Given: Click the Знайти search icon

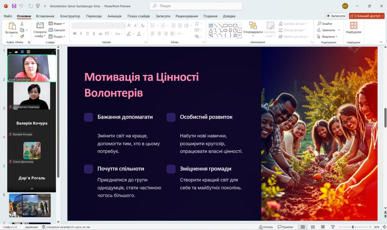Looking at the screenshot, I should coord(319,24).
